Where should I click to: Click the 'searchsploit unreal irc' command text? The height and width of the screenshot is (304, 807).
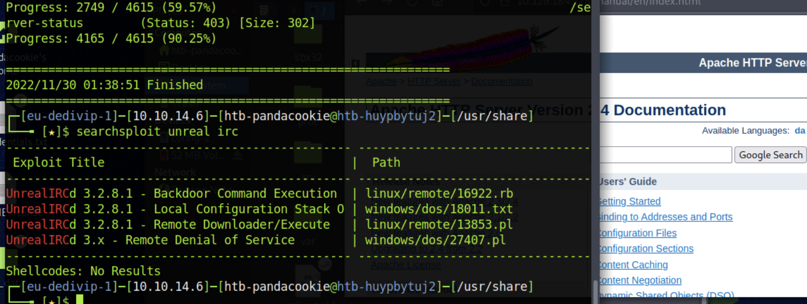point(157,132)
